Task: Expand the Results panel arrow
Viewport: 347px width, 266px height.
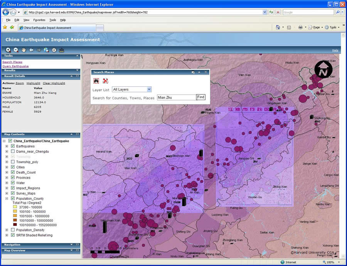Action: pos(77,70)
